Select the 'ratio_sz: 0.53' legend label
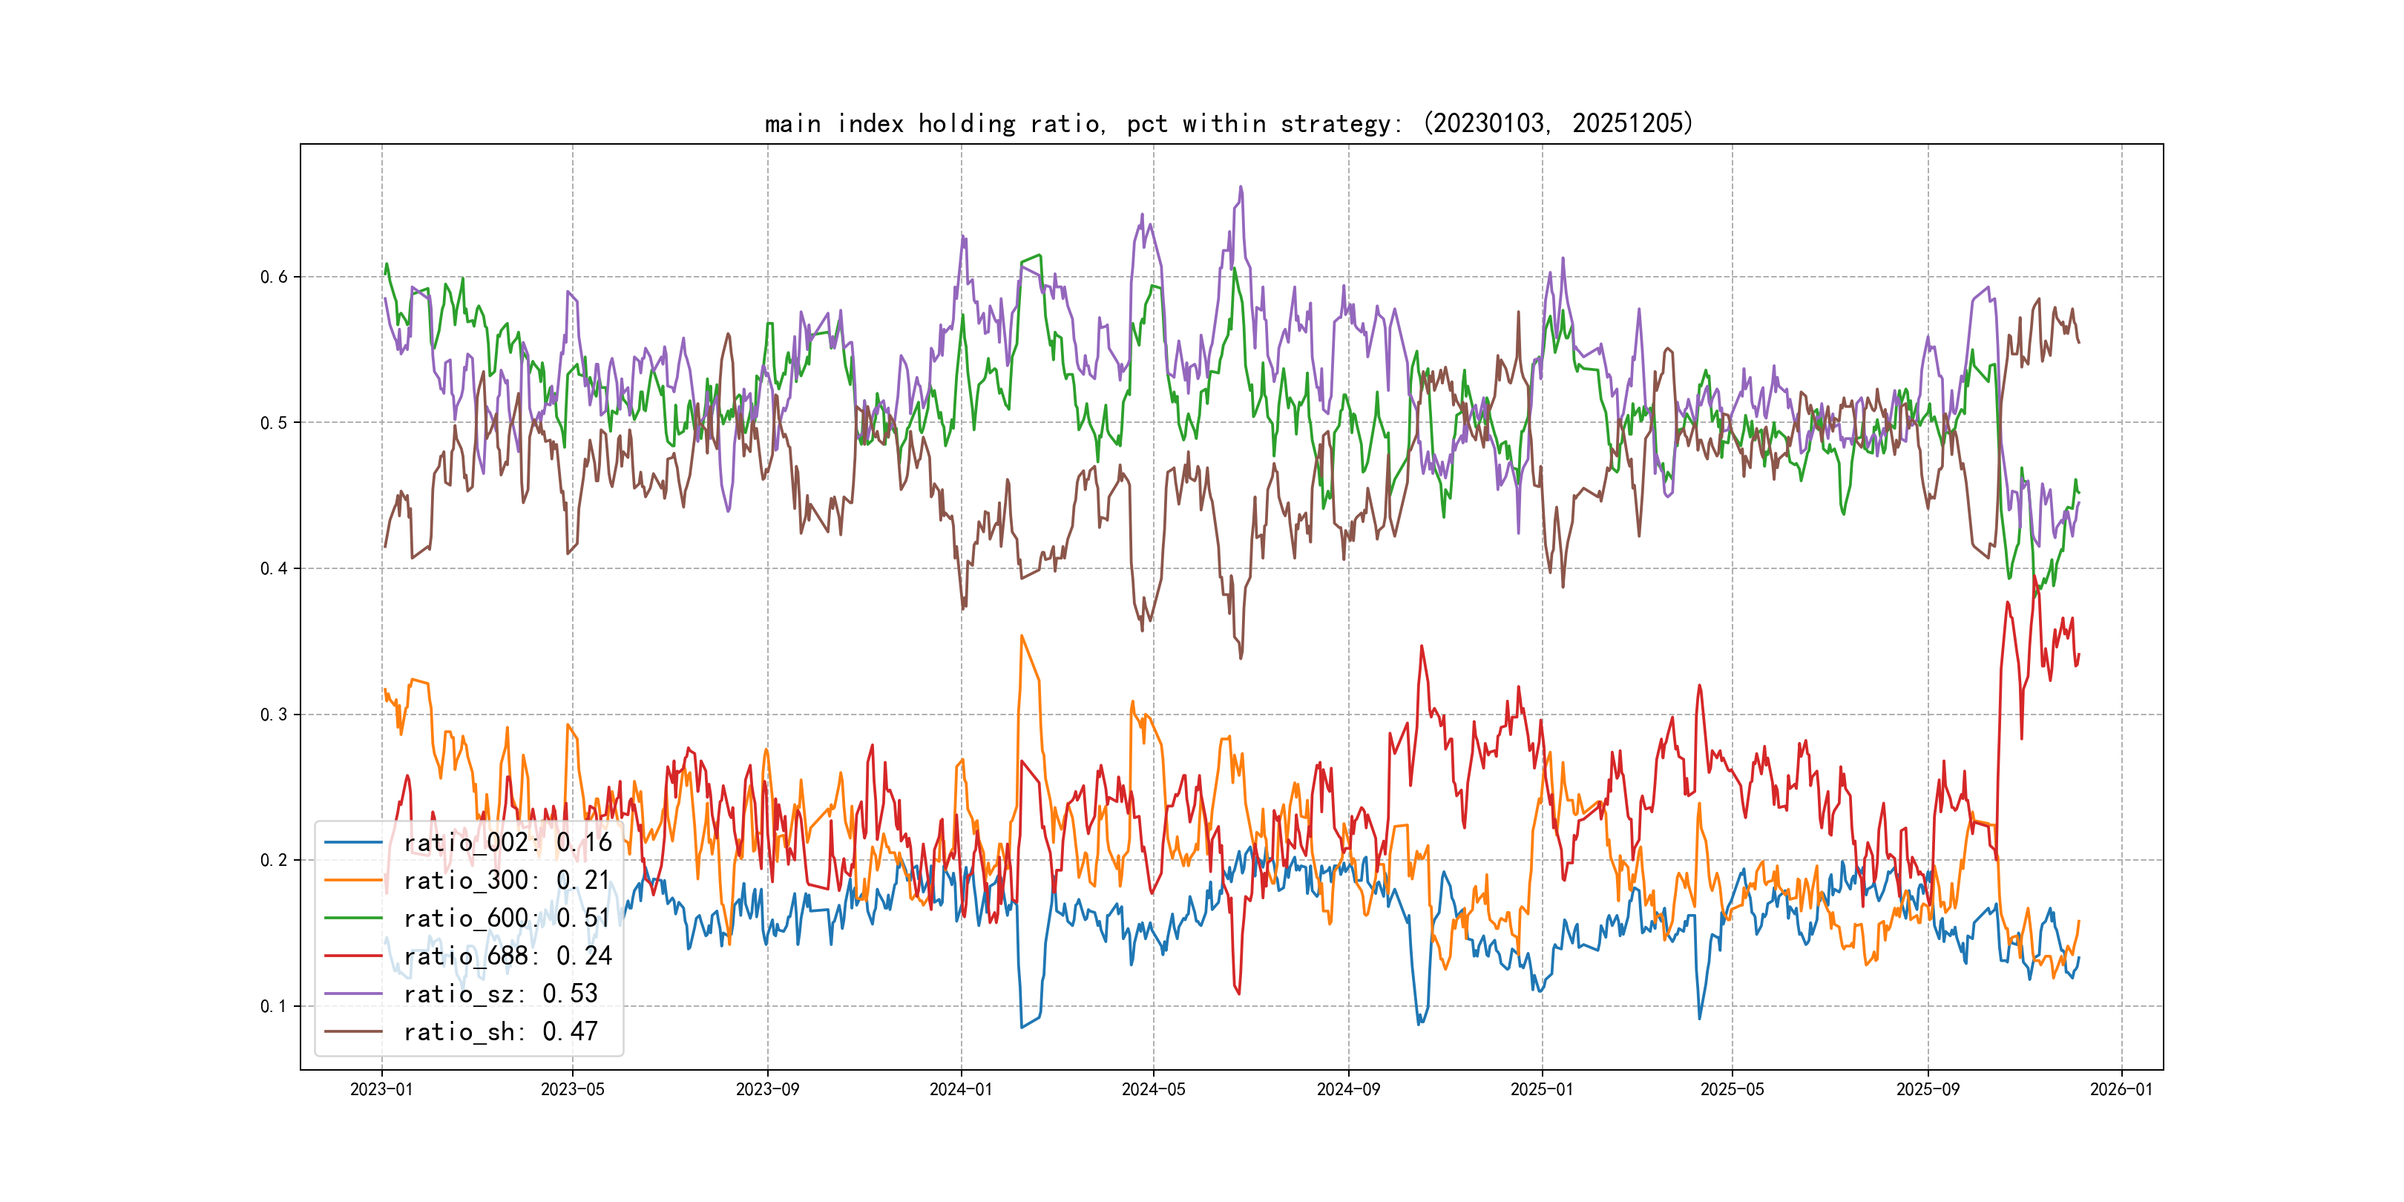 tap(500, 994)
